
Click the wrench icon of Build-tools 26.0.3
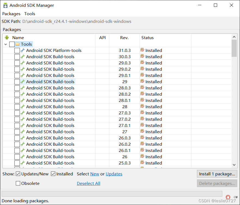point(23,138)
